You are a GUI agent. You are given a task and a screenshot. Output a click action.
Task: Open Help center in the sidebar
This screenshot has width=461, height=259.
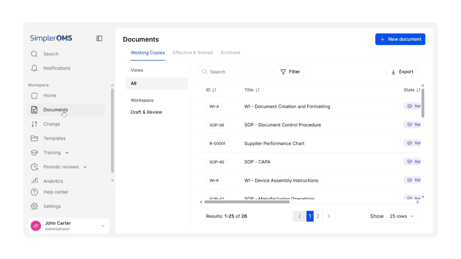[56, 192]
